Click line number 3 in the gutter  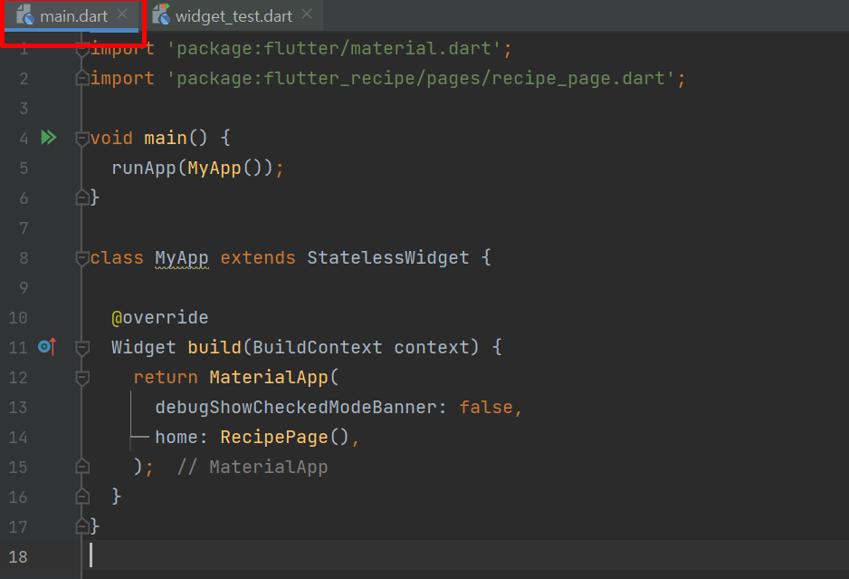(x=24, y=108)
